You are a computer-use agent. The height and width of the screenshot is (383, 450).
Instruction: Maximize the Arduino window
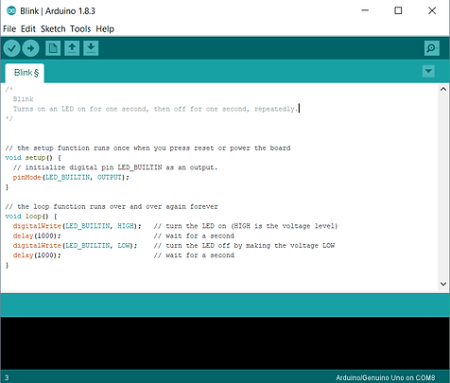[x=398, y=10]
